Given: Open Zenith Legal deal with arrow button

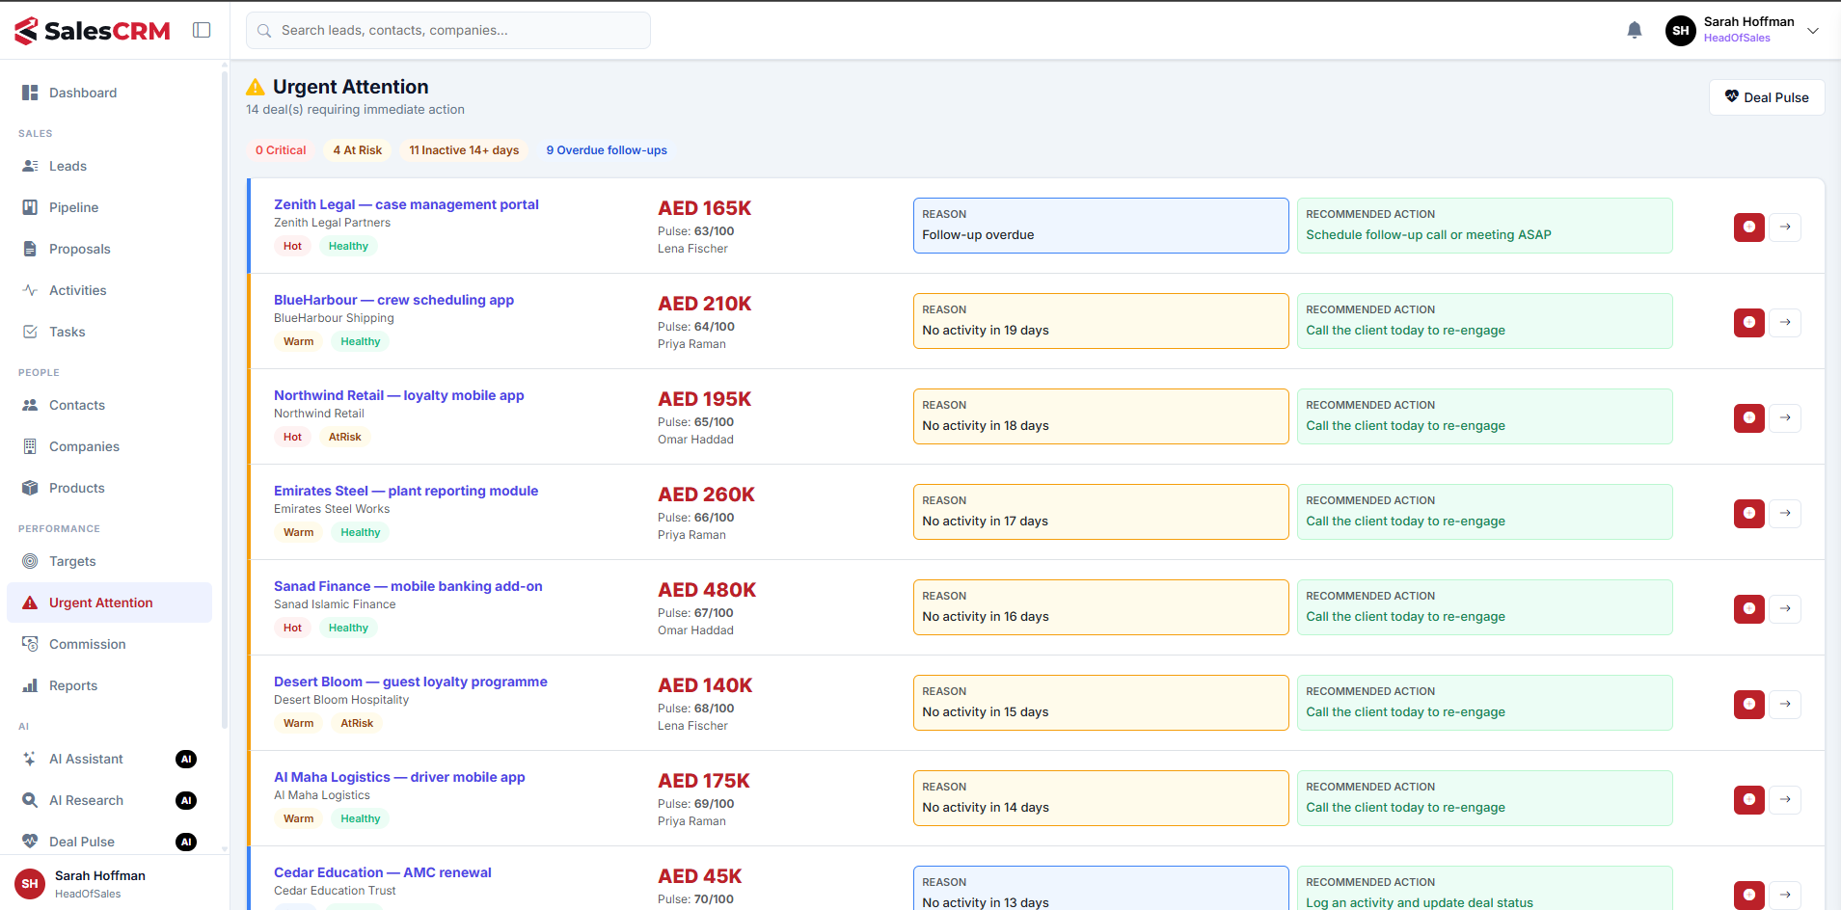Looking at the screenshot, I should tap(1785, 227).
